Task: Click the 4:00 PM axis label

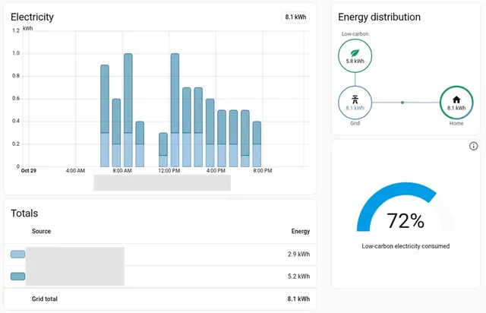Action: pos(216,171)
